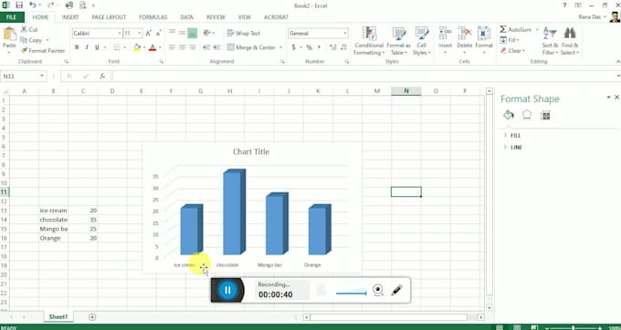Toggle Italic formatting
Viewport: 621px width, 330px height.
point(87,47)
